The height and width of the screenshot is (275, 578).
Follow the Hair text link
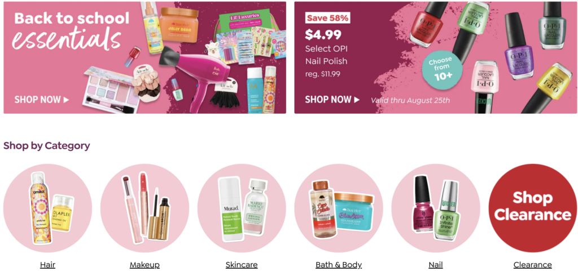47,265
